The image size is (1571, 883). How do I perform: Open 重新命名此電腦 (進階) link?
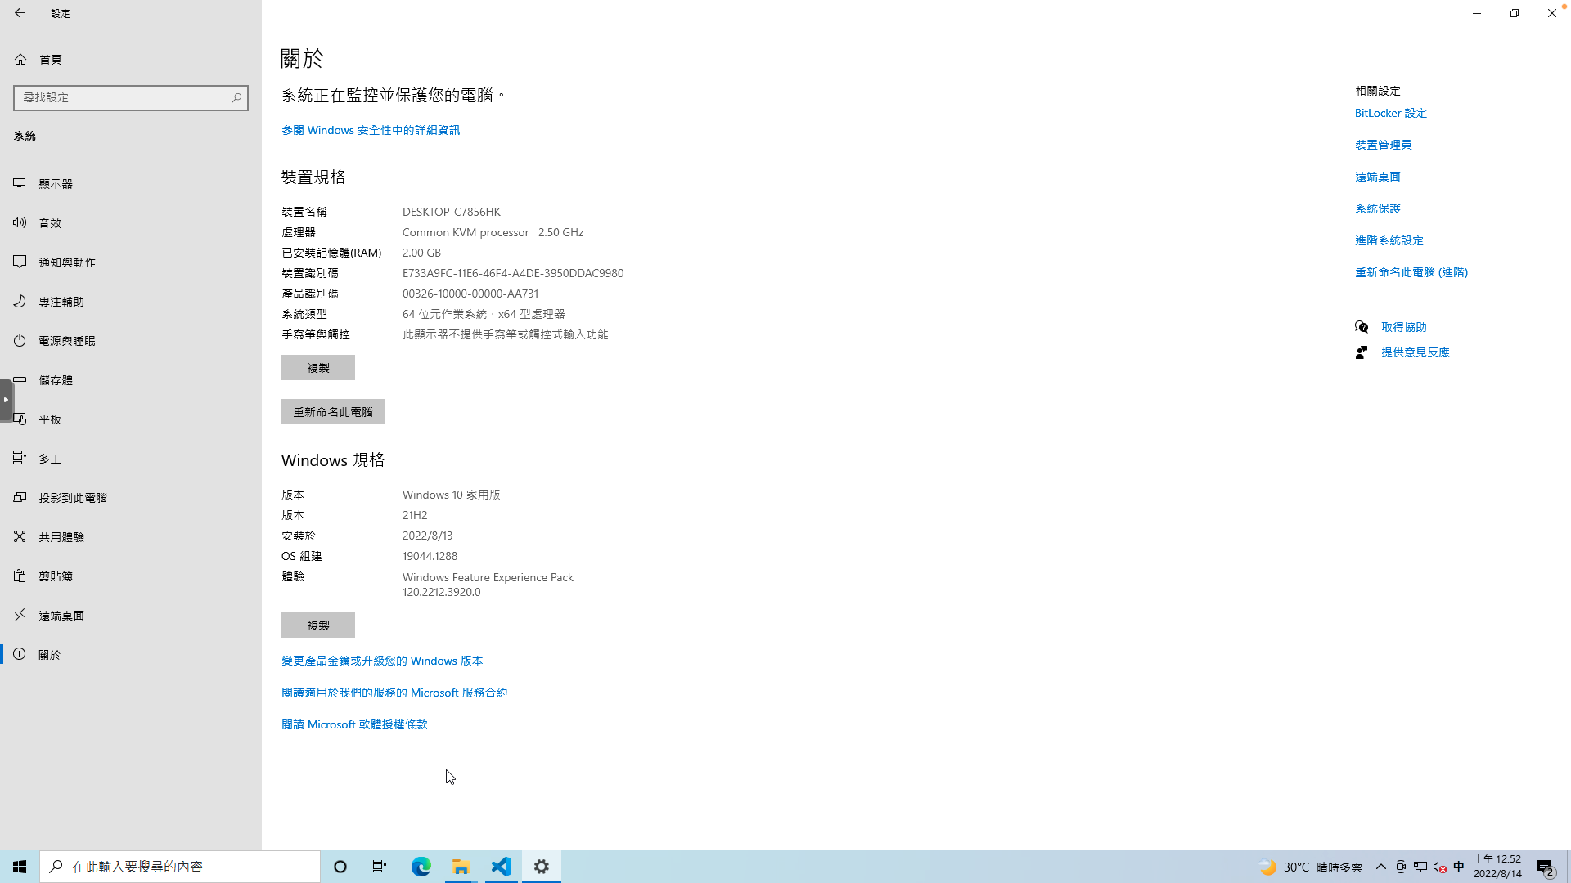1411,272
